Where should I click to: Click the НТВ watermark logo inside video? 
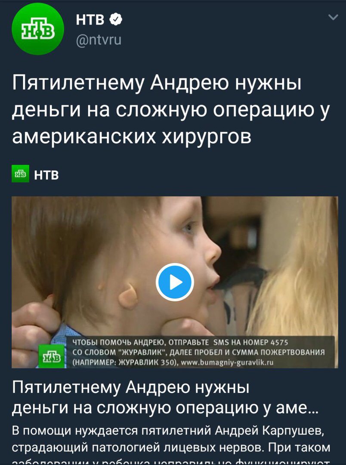[x=52, y=356]
